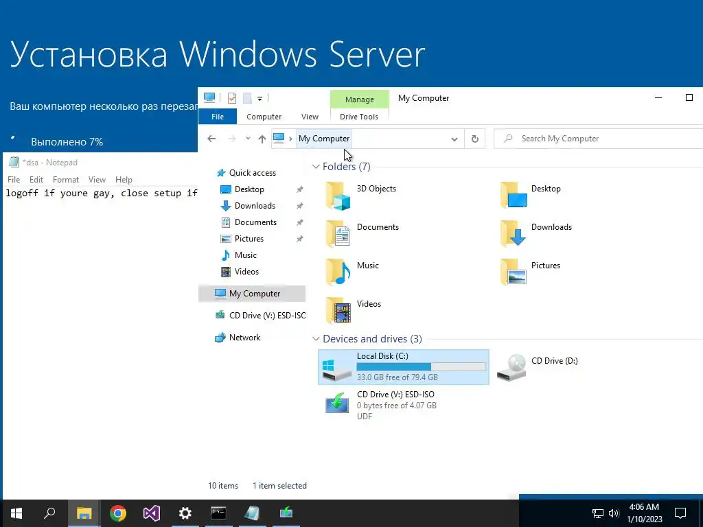This screenshot has width=703, height=527.
Task: Collapse the Folders (7) group
Action: tap(316, 167)
